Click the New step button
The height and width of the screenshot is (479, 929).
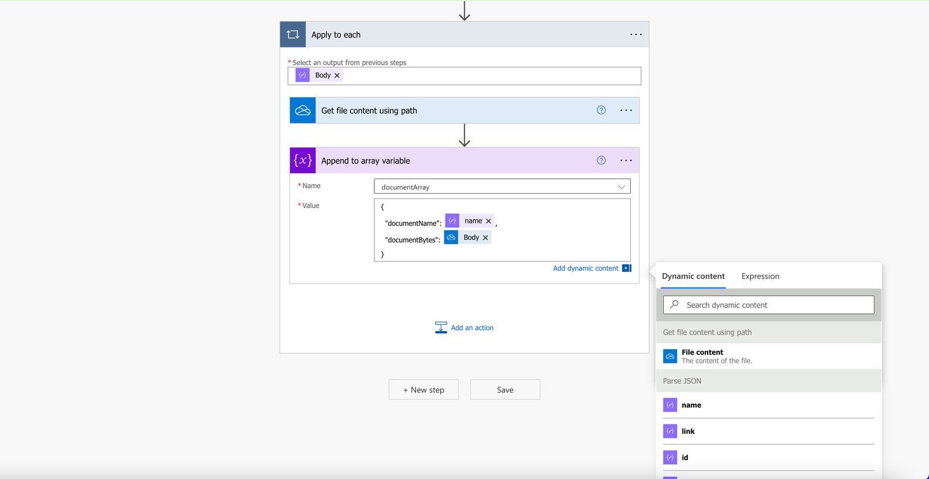pyautogui.click(x=424, y=390)
